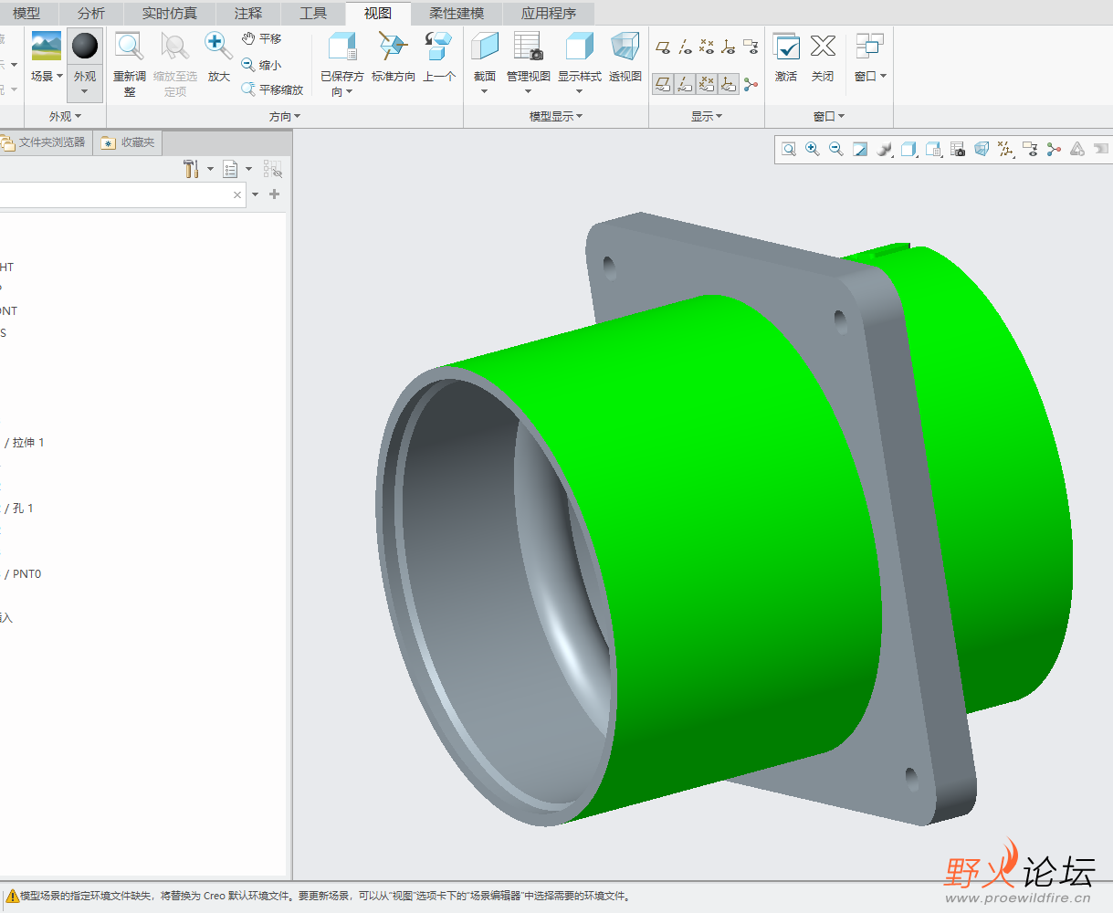1113x913 pixels.
Task: Click the refit icon in graphics toolbar
Action: (789, 149)
